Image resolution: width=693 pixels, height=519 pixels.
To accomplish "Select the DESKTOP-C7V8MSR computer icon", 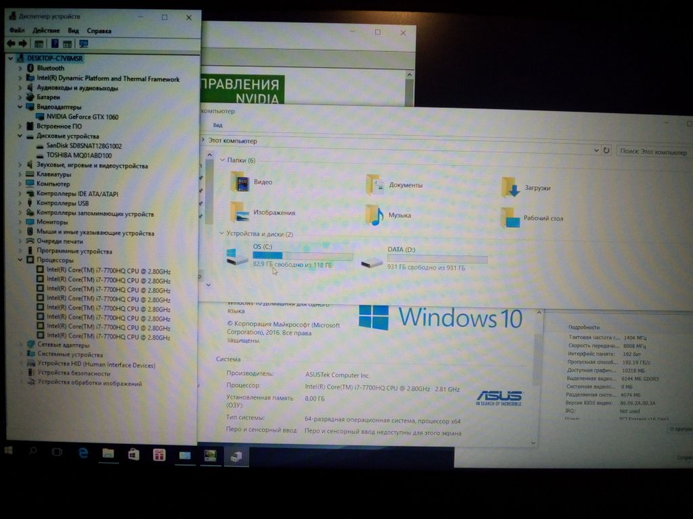I will click(x=20, y=58).
